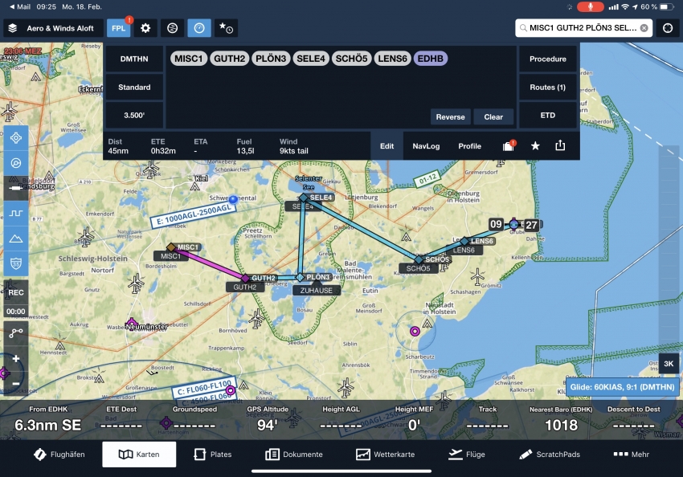This screenshot has width=683, height=477.
Task: Show the Mehr menu tab
Action: [631, 455]
